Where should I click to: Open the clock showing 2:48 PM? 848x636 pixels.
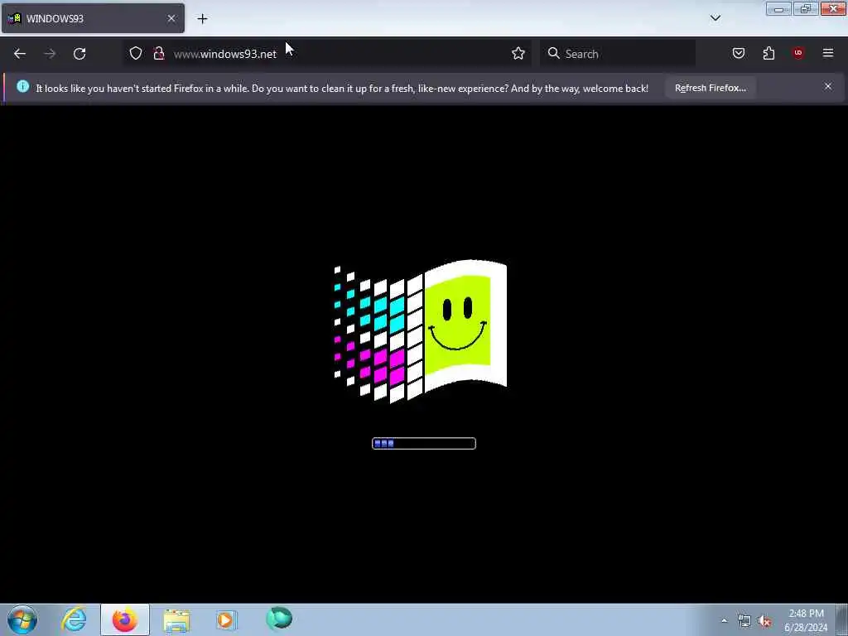click(x=806, y=620)
